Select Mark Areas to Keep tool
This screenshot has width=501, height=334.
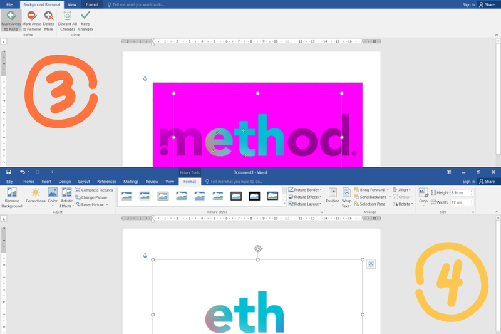click(x=11, y=21)
